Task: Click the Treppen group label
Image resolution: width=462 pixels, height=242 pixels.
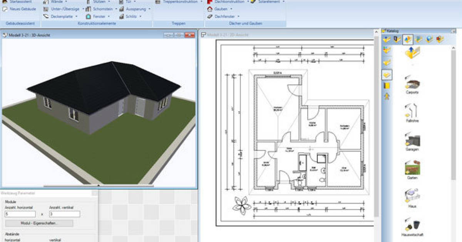Action: coord(179,23)
